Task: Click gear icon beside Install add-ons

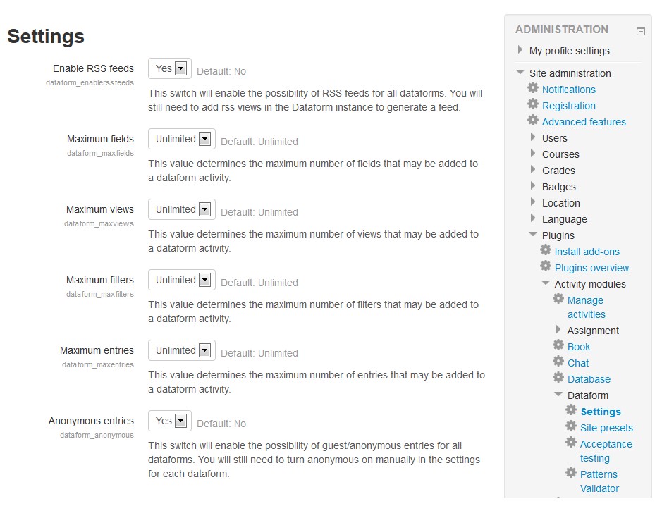Action: pyautogui.click(x=546, y=250)
